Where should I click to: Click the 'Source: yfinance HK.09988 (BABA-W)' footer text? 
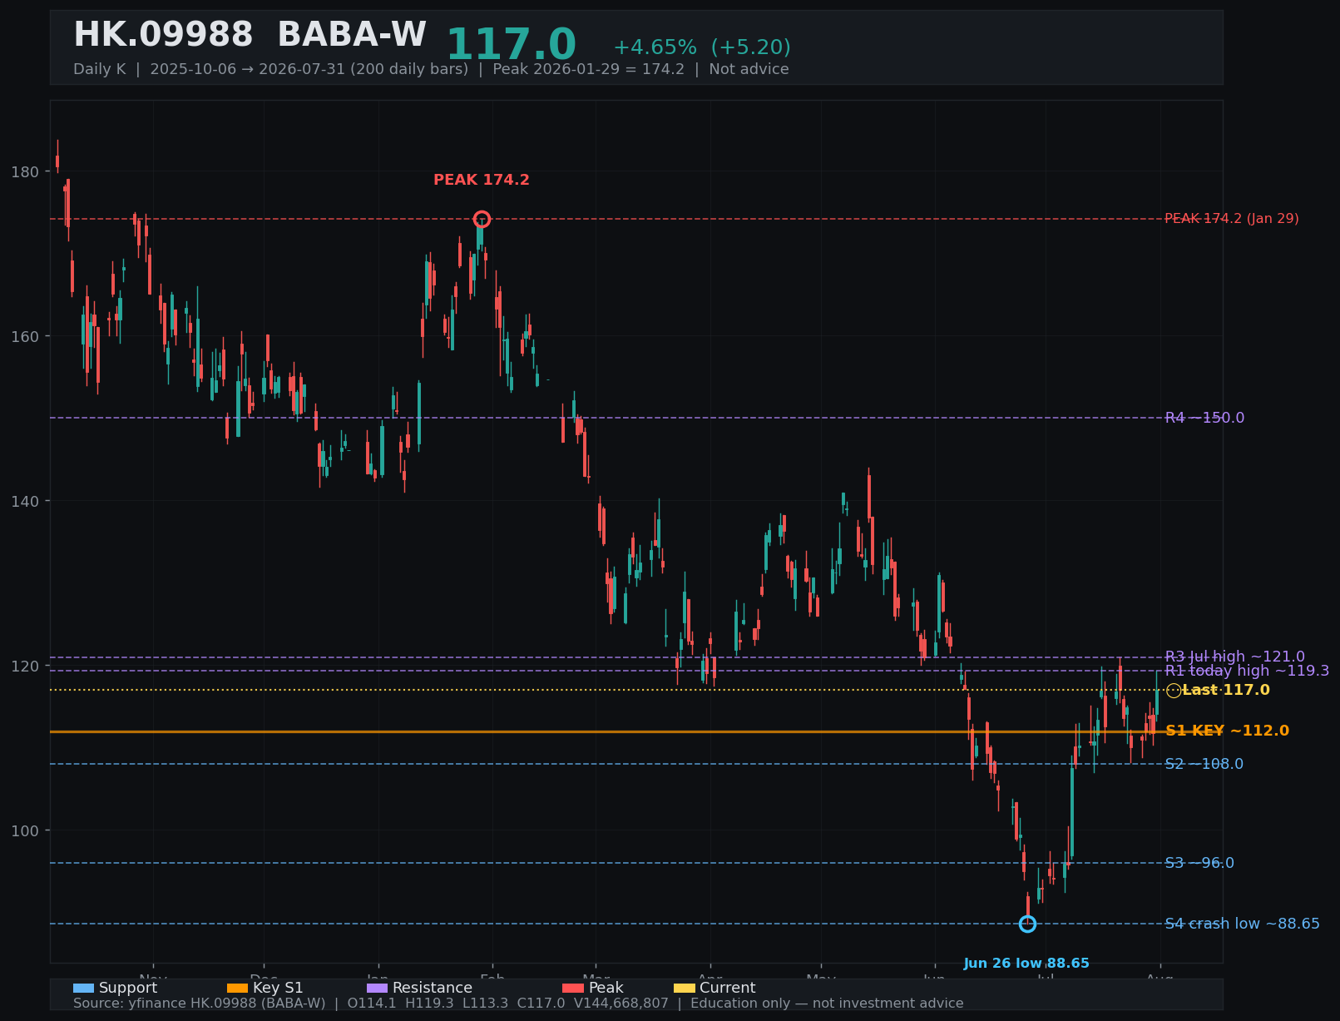tap(199, 1004)
